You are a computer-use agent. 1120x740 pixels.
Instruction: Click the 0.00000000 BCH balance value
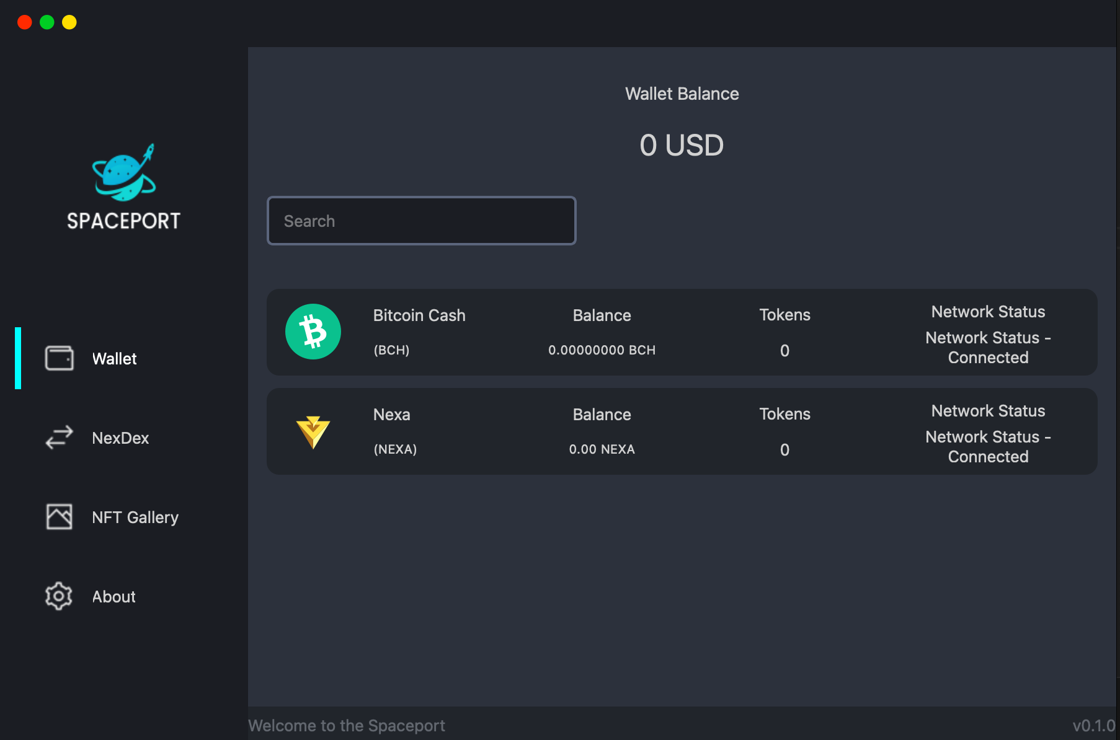coord(602,350)
